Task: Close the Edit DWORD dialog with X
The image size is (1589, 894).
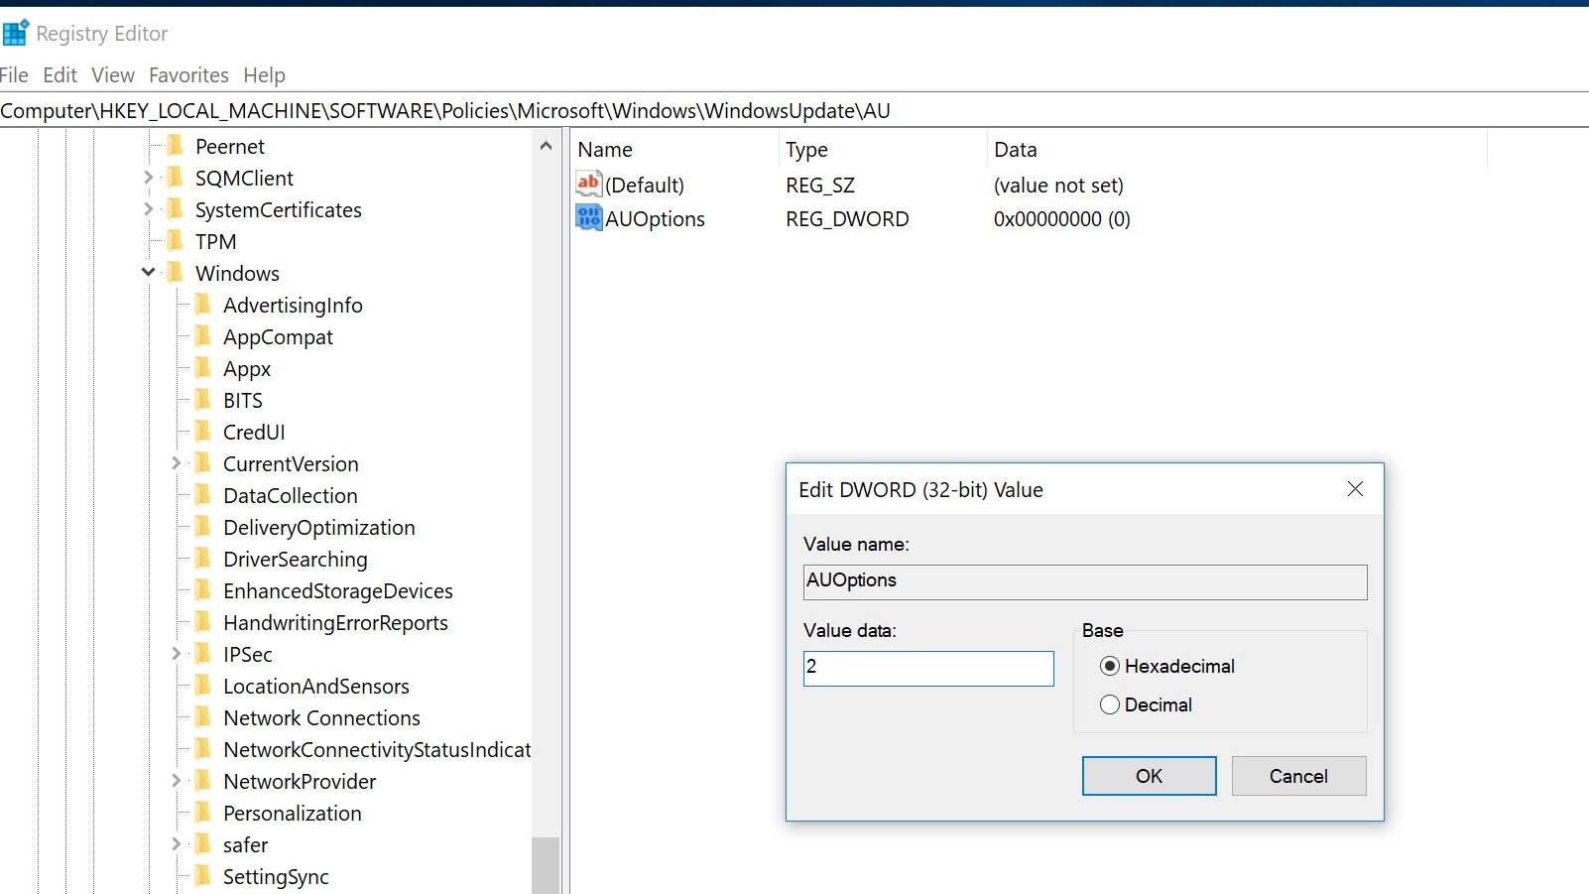Action: point(1355,489)
